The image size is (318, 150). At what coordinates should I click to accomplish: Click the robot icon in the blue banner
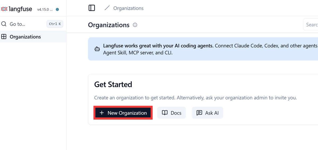coord(97,49)
